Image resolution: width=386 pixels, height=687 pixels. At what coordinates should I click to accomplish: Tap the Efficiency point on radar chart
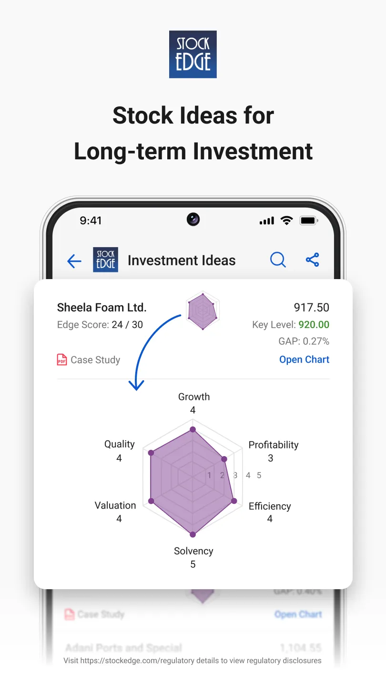(234, 501)
